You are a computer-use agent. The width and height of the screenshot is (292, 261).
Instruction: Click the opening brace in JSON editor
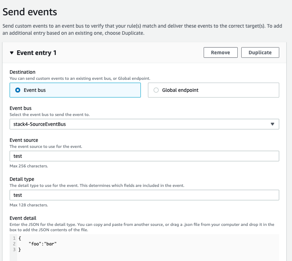(20, 238)
